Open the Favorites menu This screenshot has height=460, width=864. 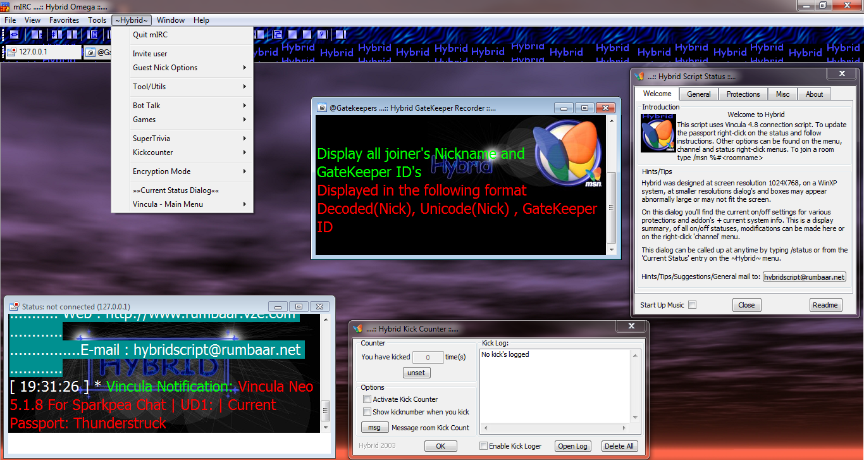point(65,20)
